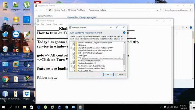Click Cancel in Windows Features dialog
This screenshot has height=110, width=195.
coord(120,75)
